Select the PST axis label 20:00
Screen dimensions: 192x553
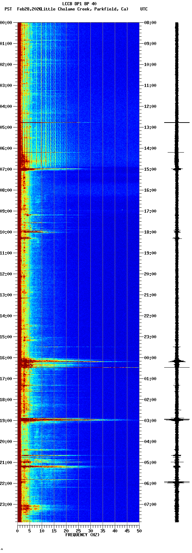(x=6, y=442)
